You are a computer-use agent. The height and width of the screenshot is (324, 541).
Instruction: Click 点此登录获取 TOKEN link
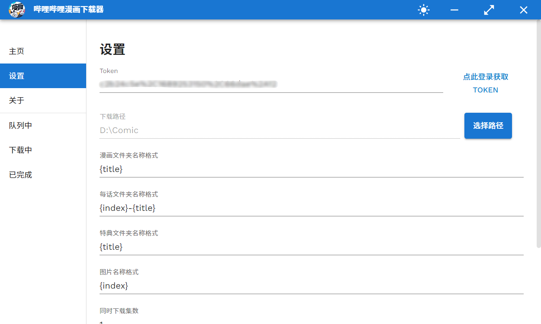coord(486,83)
